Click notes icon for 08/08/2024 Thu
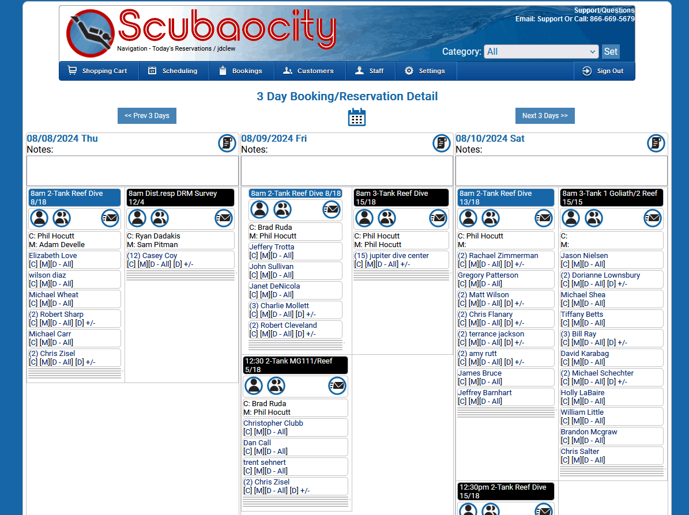This screenshot has height=515, width=689. (x=227, y=143)
